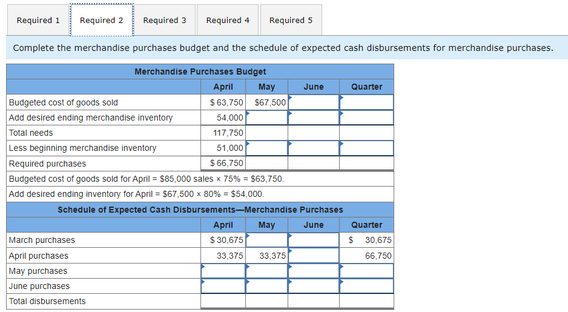Select May desired ending merchandise inventory field
Image resolution: width=568 pixels, height=312 pixels.
pyautogui.click(x=266, y=118)
